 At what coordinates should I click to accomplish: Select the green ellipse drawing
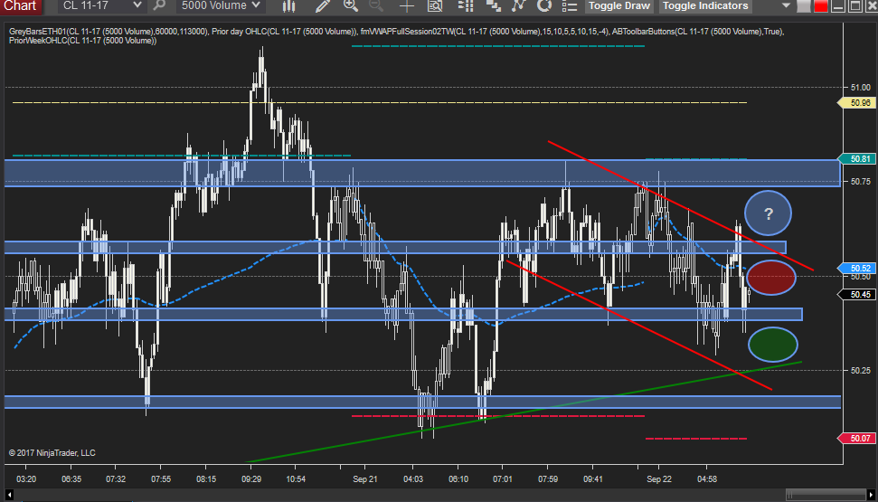coord(773,344)
